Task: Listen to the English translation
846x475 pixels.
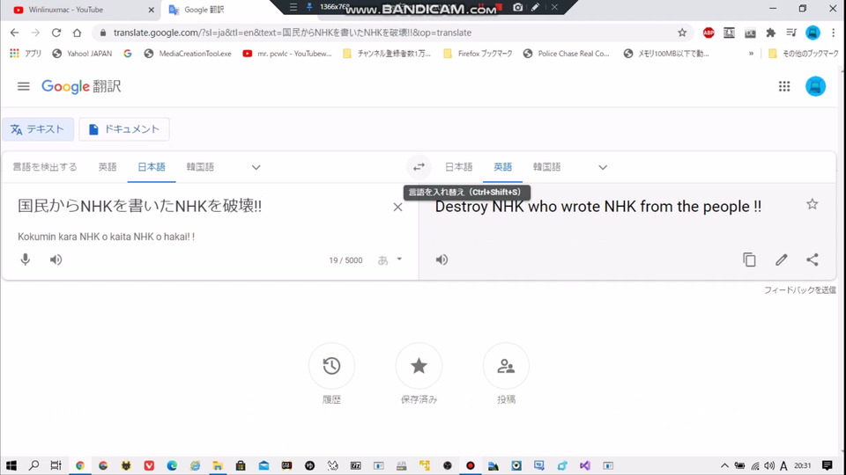Action: point(442,259)
